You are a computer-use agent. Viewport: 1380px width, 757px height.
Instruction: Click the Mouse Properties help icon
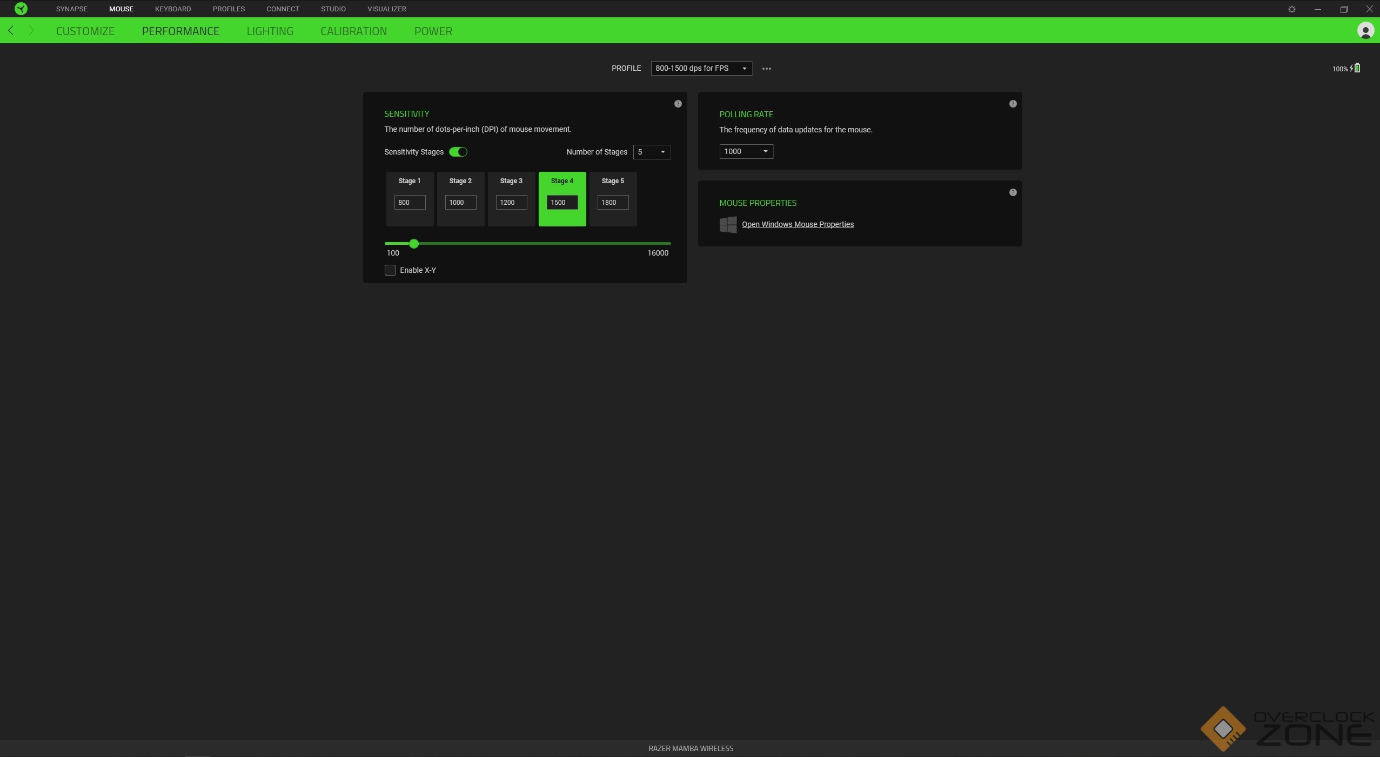coord(1013,192)
